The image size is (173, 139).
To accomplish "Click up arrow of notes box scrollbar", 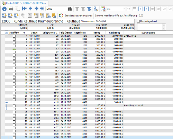I will coord(164,25).
